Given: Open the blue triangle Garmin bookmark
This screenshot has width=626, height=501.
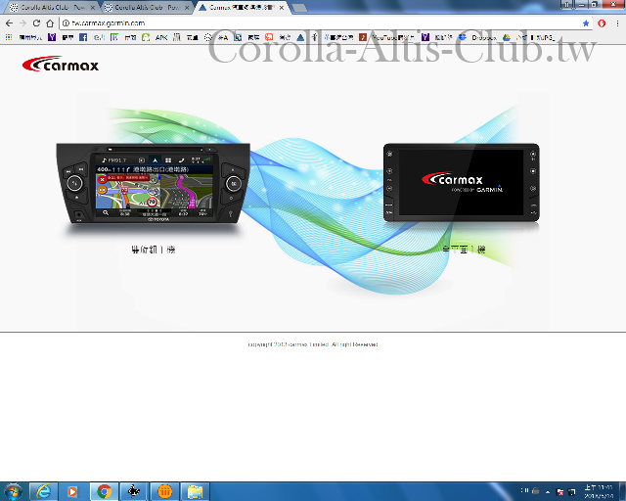Looking at the screenshot, I should pos(300,37).
